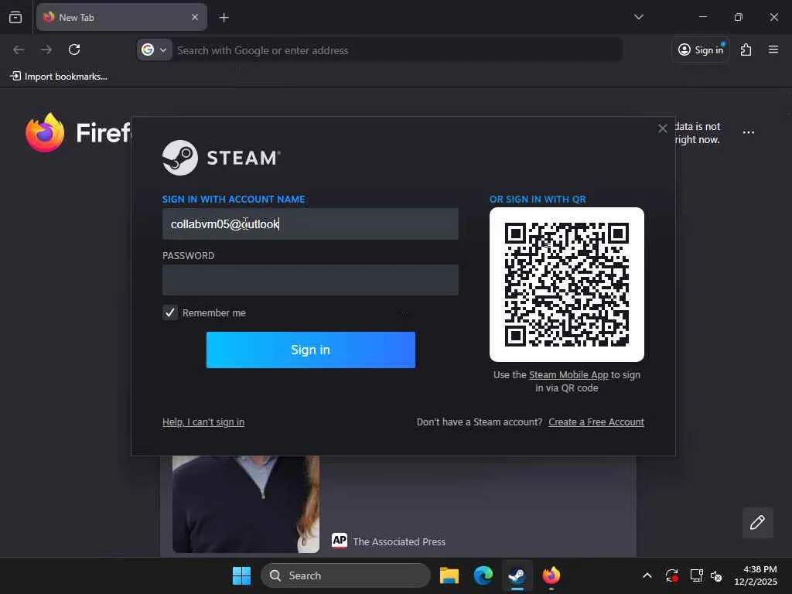This screenshot has height=594, width=792.
Task: Click the PASSWORD label text
Action: 188,255
